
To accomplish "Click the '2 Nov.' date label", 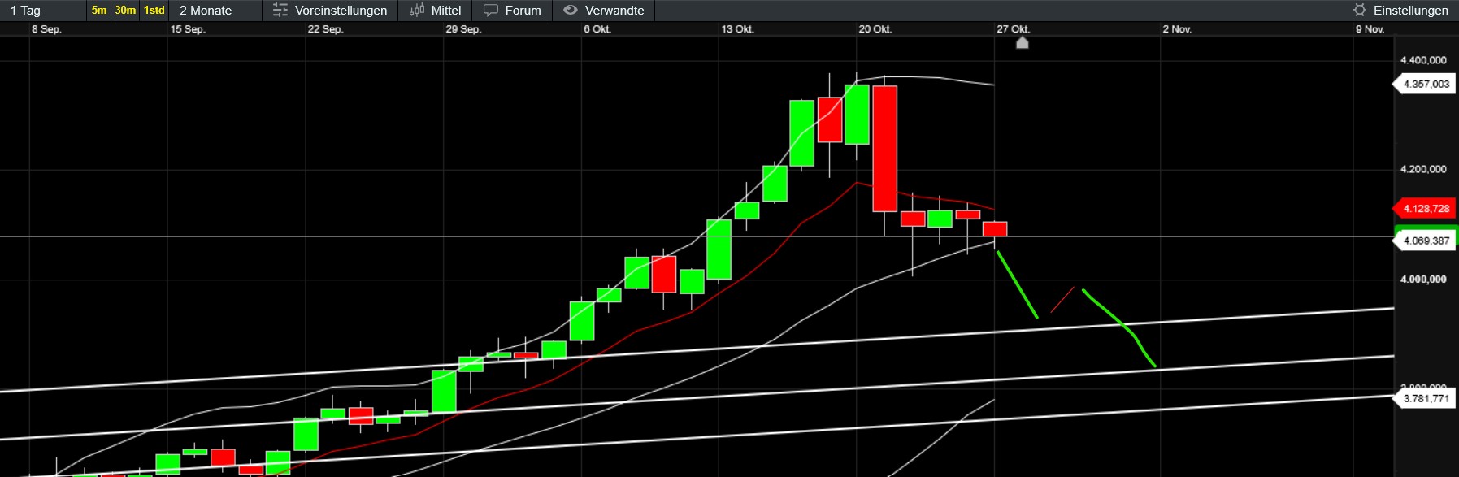I will click(x=1177, y=29).
